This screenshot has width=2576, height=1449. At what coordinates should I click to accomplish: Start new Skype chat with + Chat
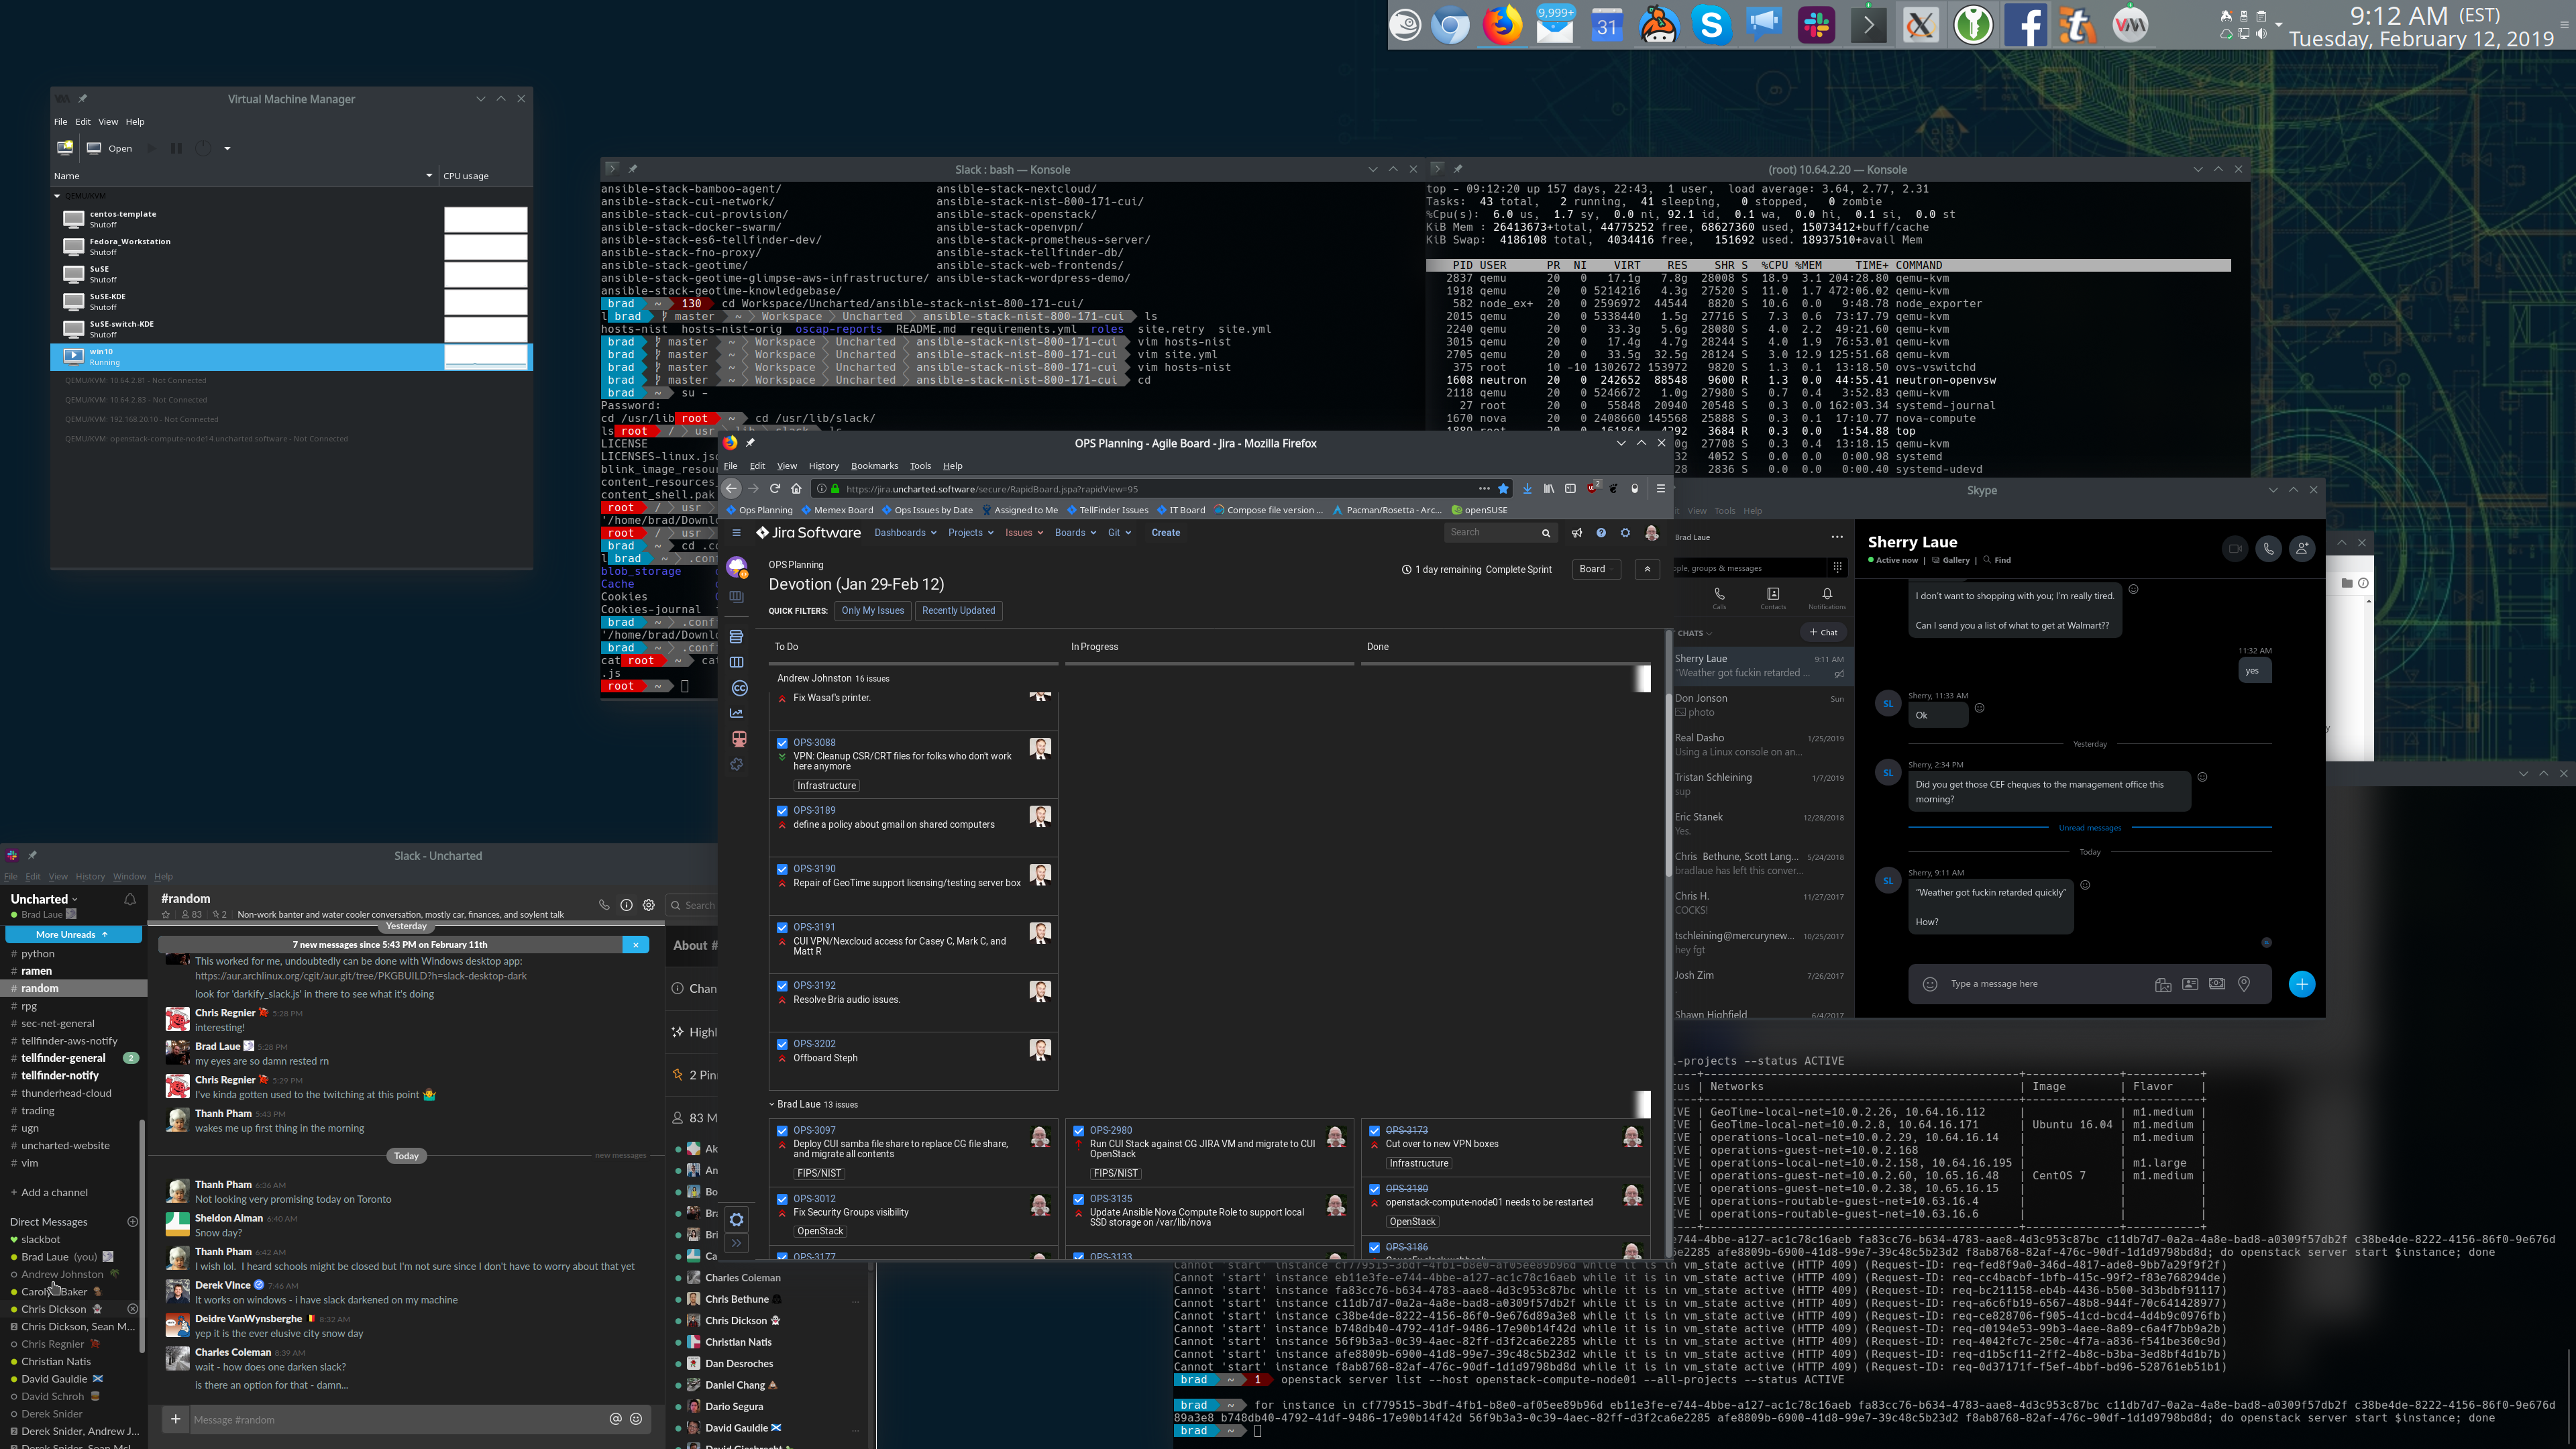pyautogui.click(x=1823, y=632)
